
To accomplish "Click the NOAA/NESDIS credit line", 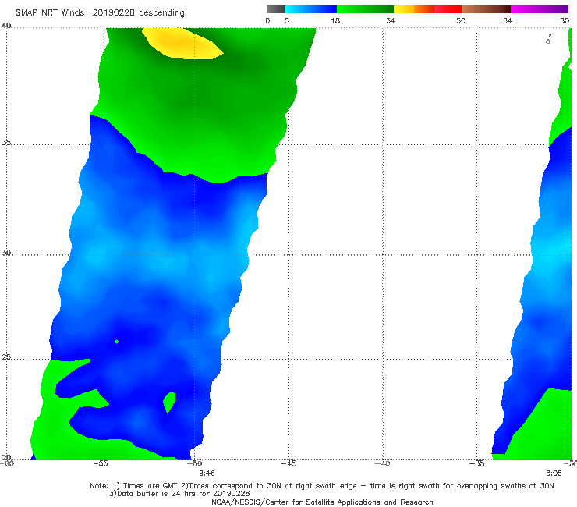I will point(322,502).
